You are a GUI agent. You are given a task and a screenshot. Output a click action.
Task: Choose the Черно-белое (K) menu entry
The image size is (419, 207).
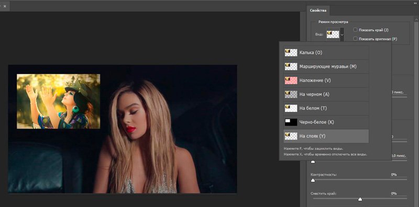click(x=326, y=122)
